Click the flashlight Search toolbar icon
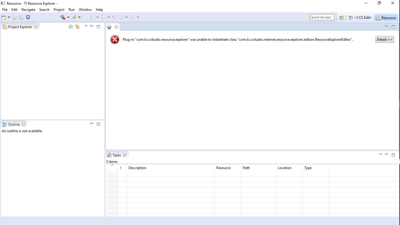 click(x=74, y=17)
